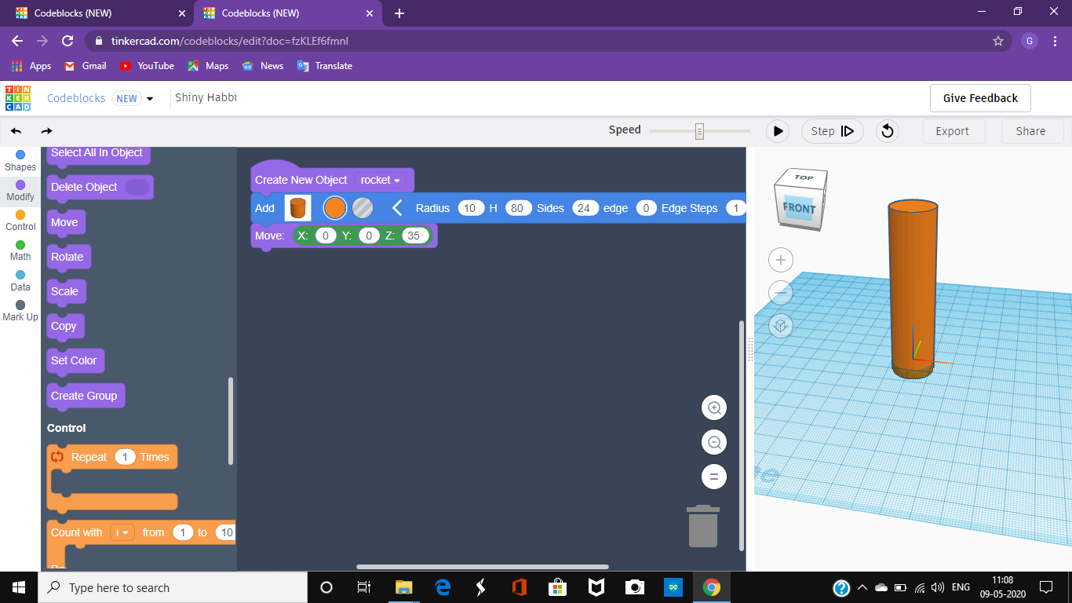1072x603 pixels.
Task: Click the undo arrow in the toolbar
Action: pyautogui.click(x=16, y=130)
